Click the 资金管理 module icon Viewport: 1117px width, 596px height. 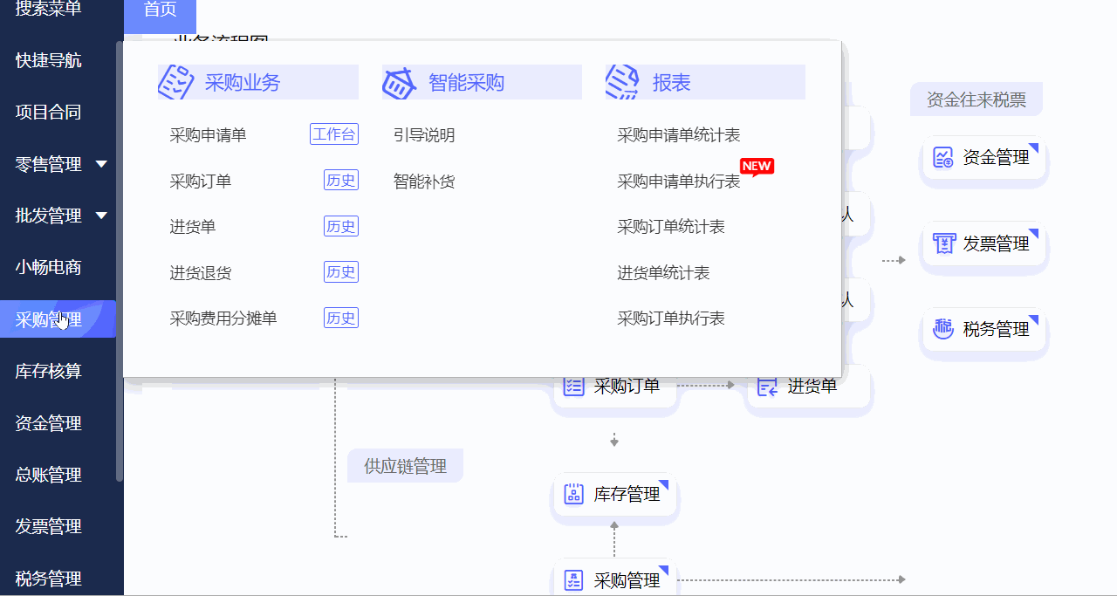(x=942, y=157)
